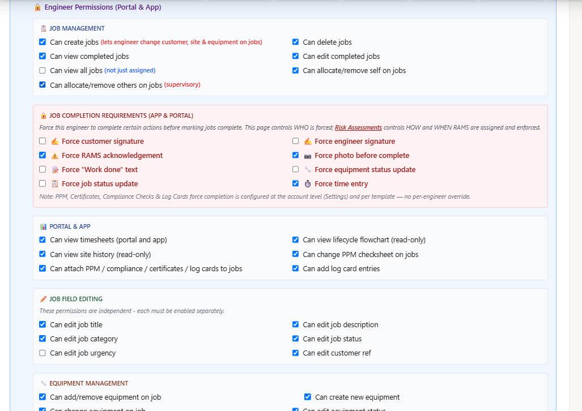Tick the Force engineer signature checkbox
The height and width of the screenshot is (411, 582).
[295, 141]
